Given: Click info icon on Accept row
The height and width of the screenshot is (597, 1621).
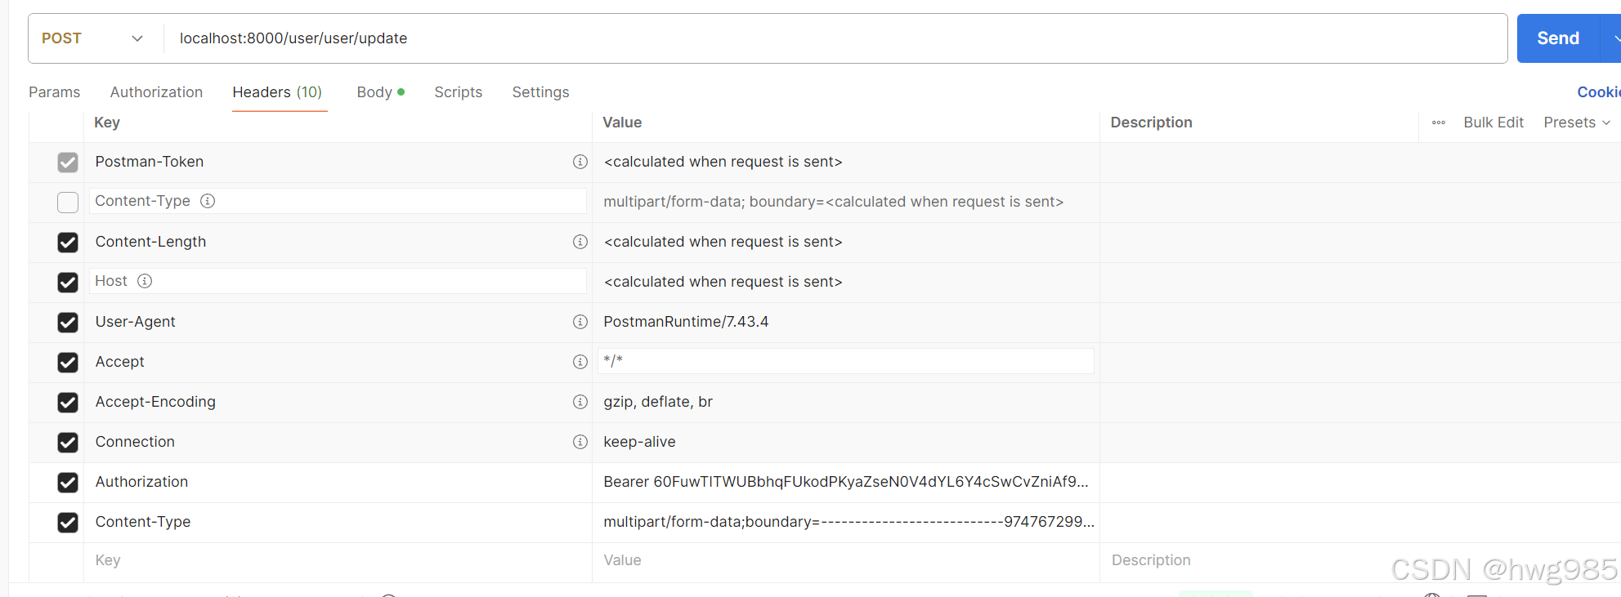Looking at the screenshot, I should pos(580,362).
